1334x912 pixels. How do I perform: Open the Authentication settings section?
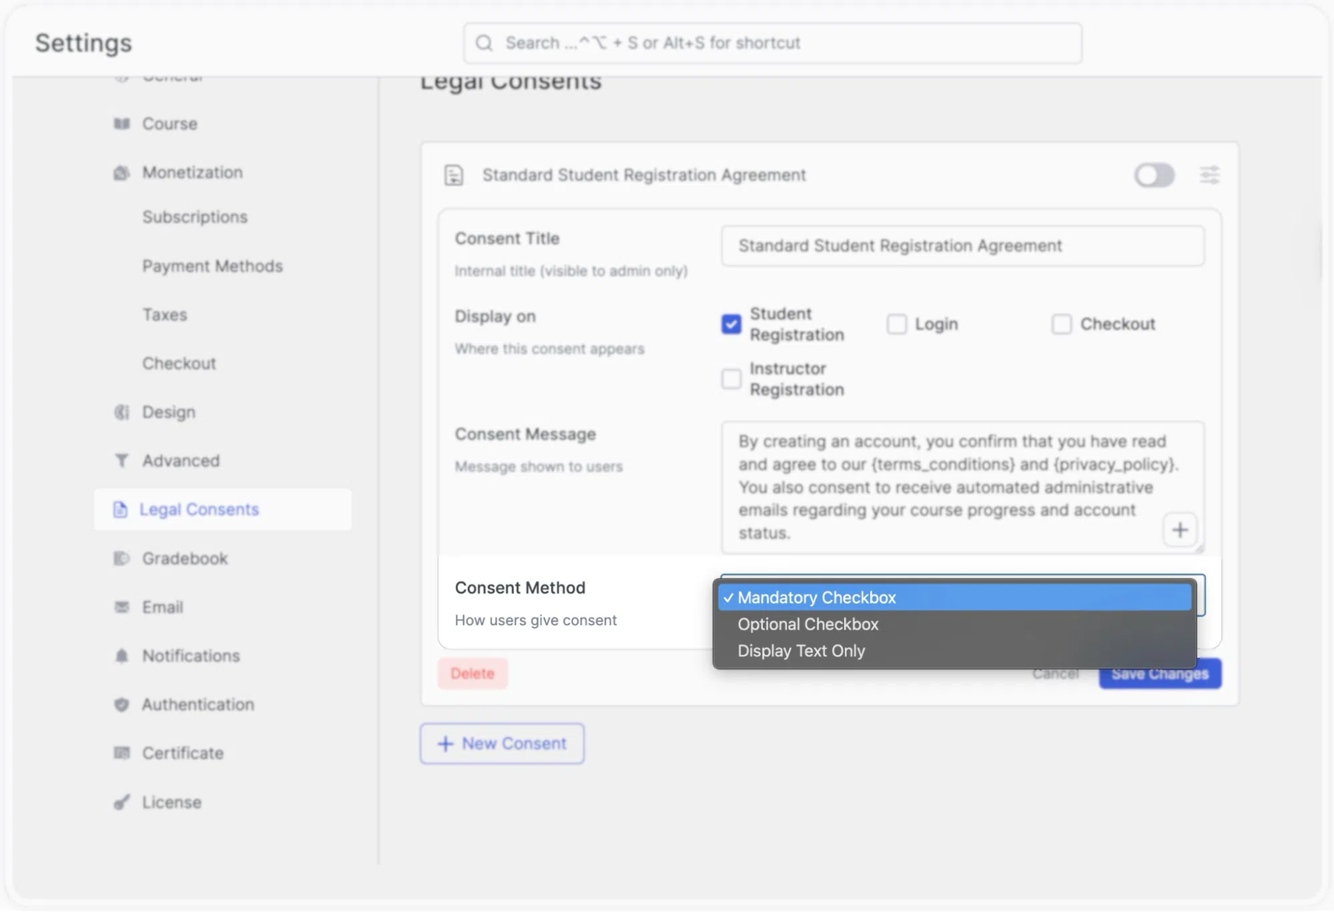(x=198, y=705)
